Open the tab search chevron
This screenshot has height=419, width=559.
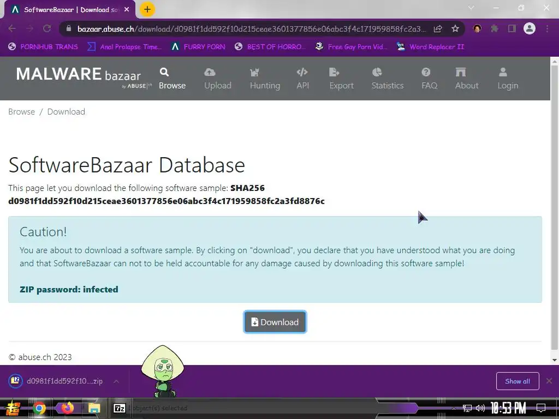coord(471,8)
